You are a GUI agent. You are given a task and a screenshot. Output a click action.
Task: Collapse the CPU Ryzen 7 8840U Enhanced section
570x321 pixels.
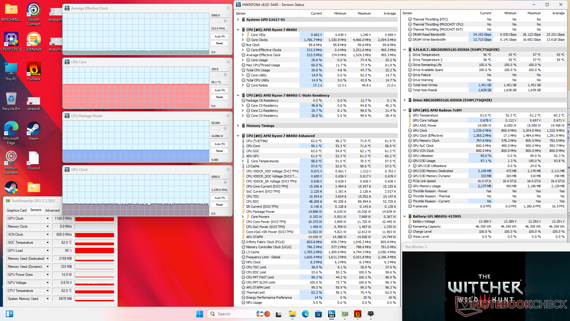click(x=238, y=136)
